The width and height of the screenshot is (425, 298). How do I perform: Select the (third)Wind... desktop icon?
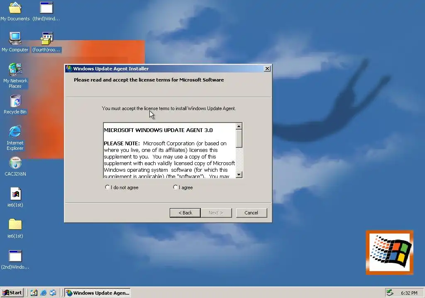(46, 11)
